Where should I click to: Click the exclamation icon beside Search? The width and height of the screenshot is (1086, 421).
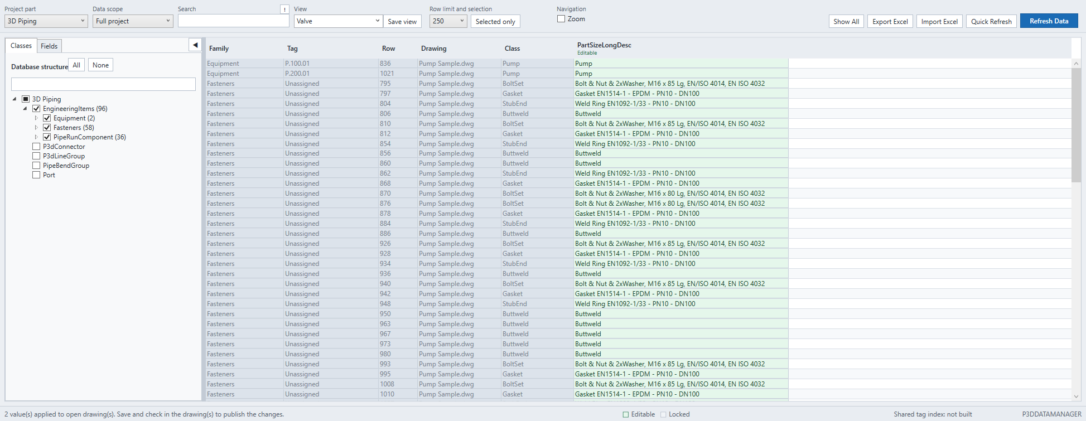(284, 9)
